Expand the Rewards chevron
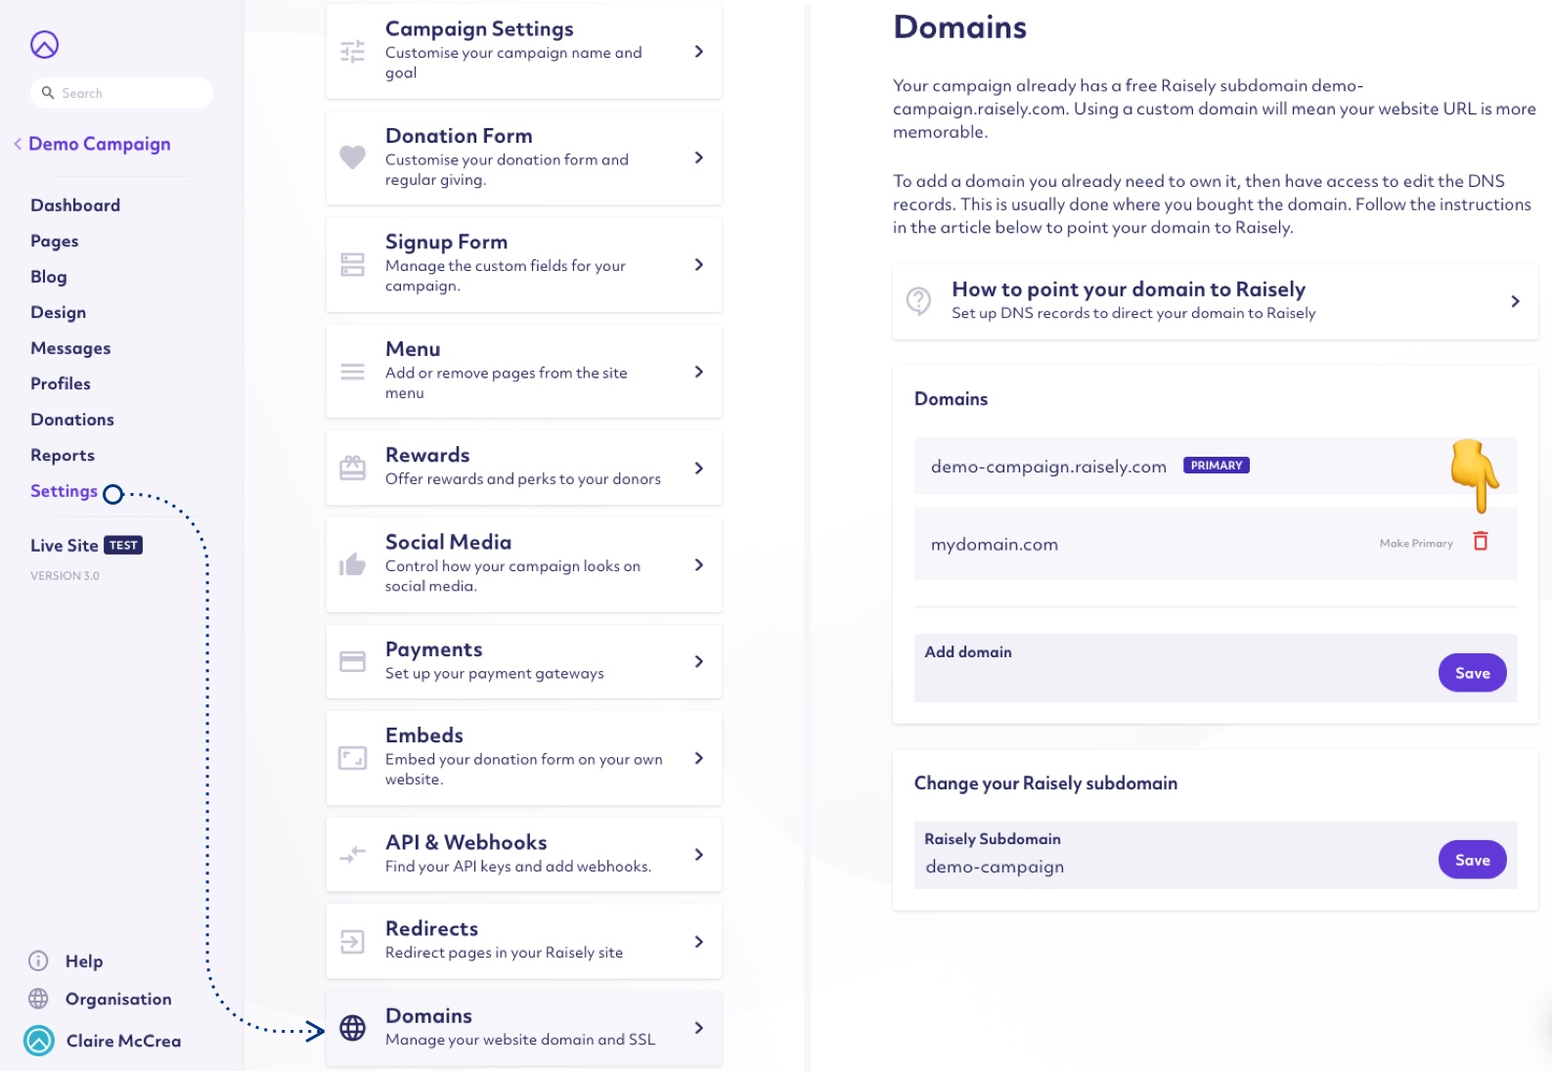Screen dimensions: 1552x1071 [x=698, y=468]
